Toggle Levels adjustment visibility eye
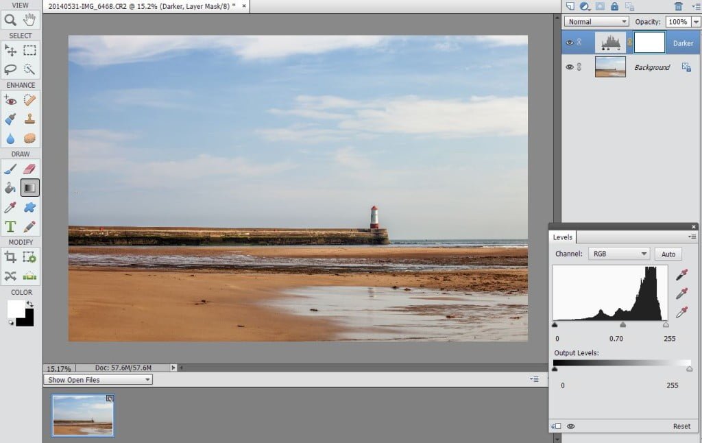Image resolution: width=702 pixels, height=443 pixels. coord(571,426)
